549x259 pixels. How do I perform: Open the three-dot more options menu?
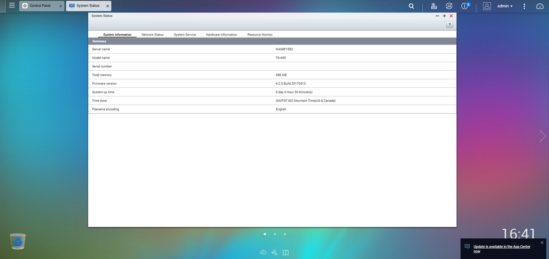coord(524,6)
